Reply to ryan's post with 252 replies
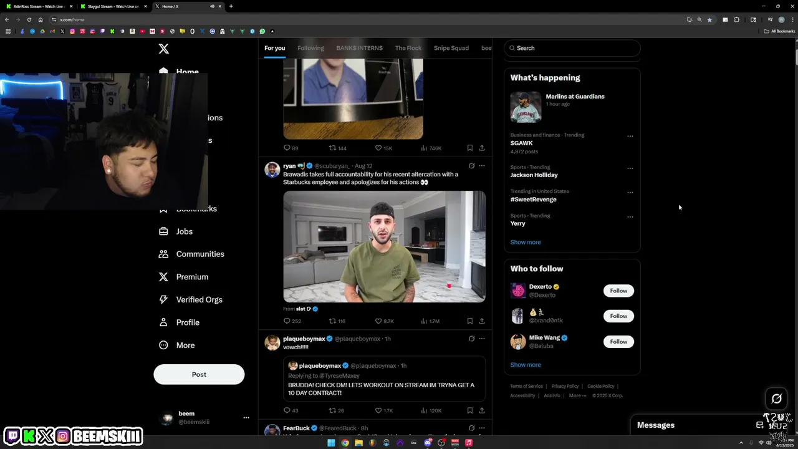 [x=292, y=321]
